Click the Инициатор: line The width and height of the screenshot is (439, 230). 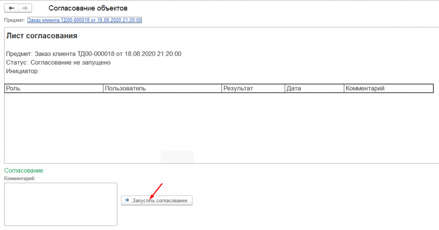pyautogui.click(x=23, y=71)
